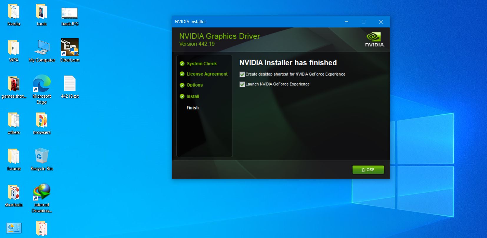Click the NVIDIA logo in installer header
This screenshot has width=487, height=238.
(x=375, y=40)
